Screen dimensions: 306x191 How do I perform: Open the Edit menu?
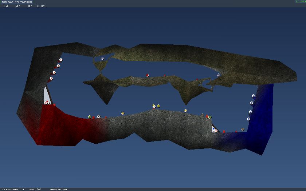[x=17, y=6]
